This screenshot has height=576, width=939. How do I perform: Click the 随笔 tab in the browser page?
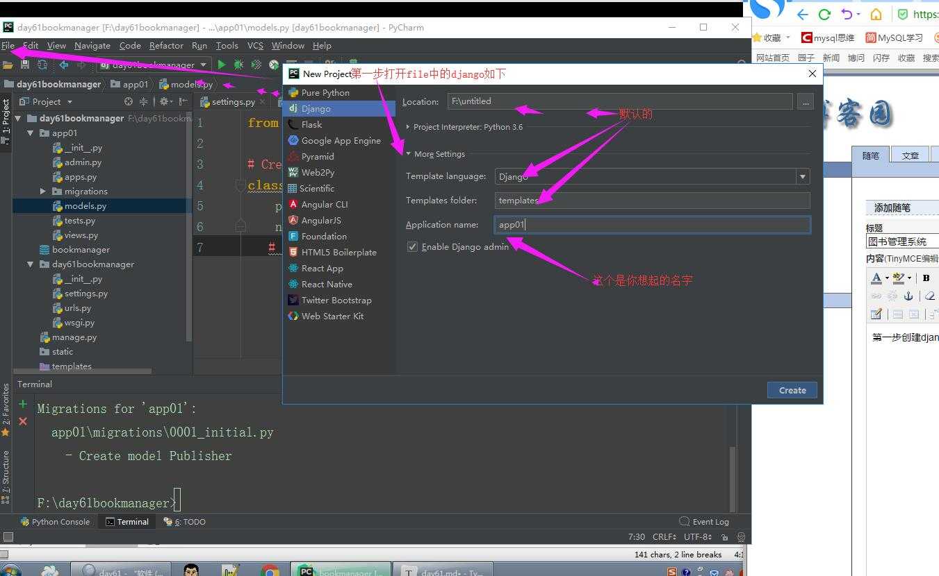tap(871, 155)
